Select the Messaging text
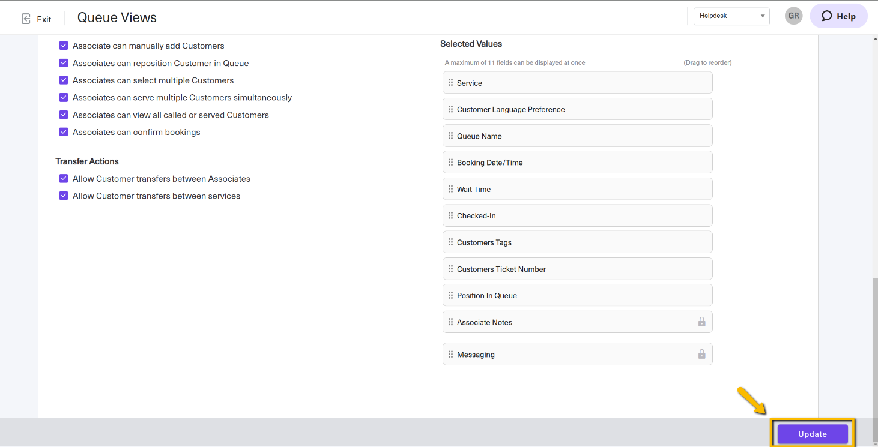The height and width of the screenshot is (447, 878). (476, 355)
